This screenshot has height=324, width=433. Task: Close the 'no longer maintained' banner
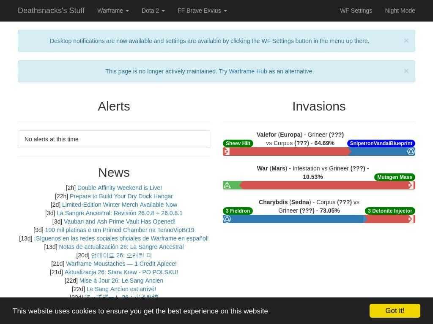406,71
